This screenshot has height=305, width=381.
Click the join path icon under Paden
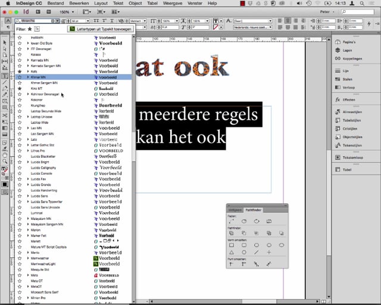232,221
